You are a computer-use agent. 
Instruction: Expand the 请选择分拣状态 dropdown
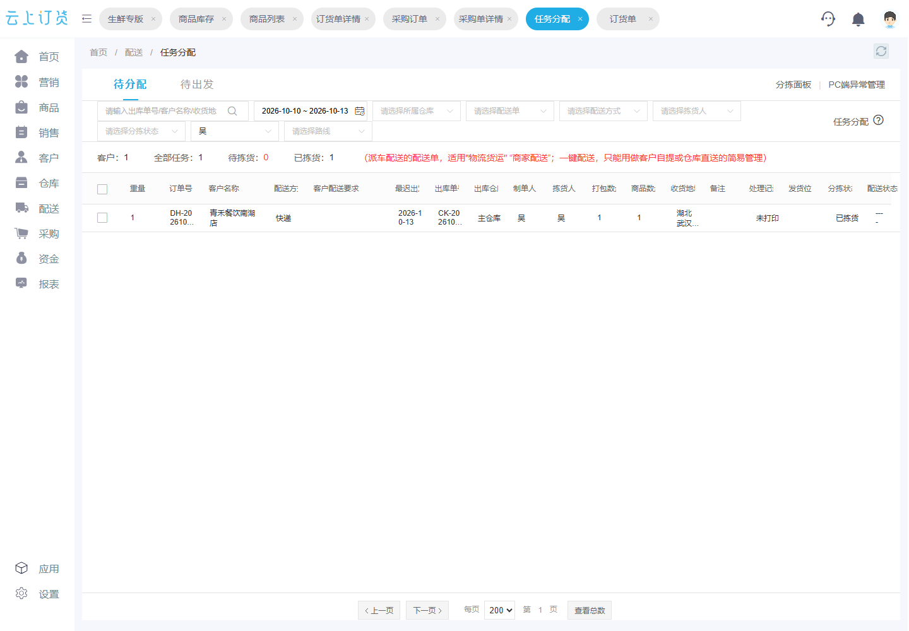click(x=141, y=131)
